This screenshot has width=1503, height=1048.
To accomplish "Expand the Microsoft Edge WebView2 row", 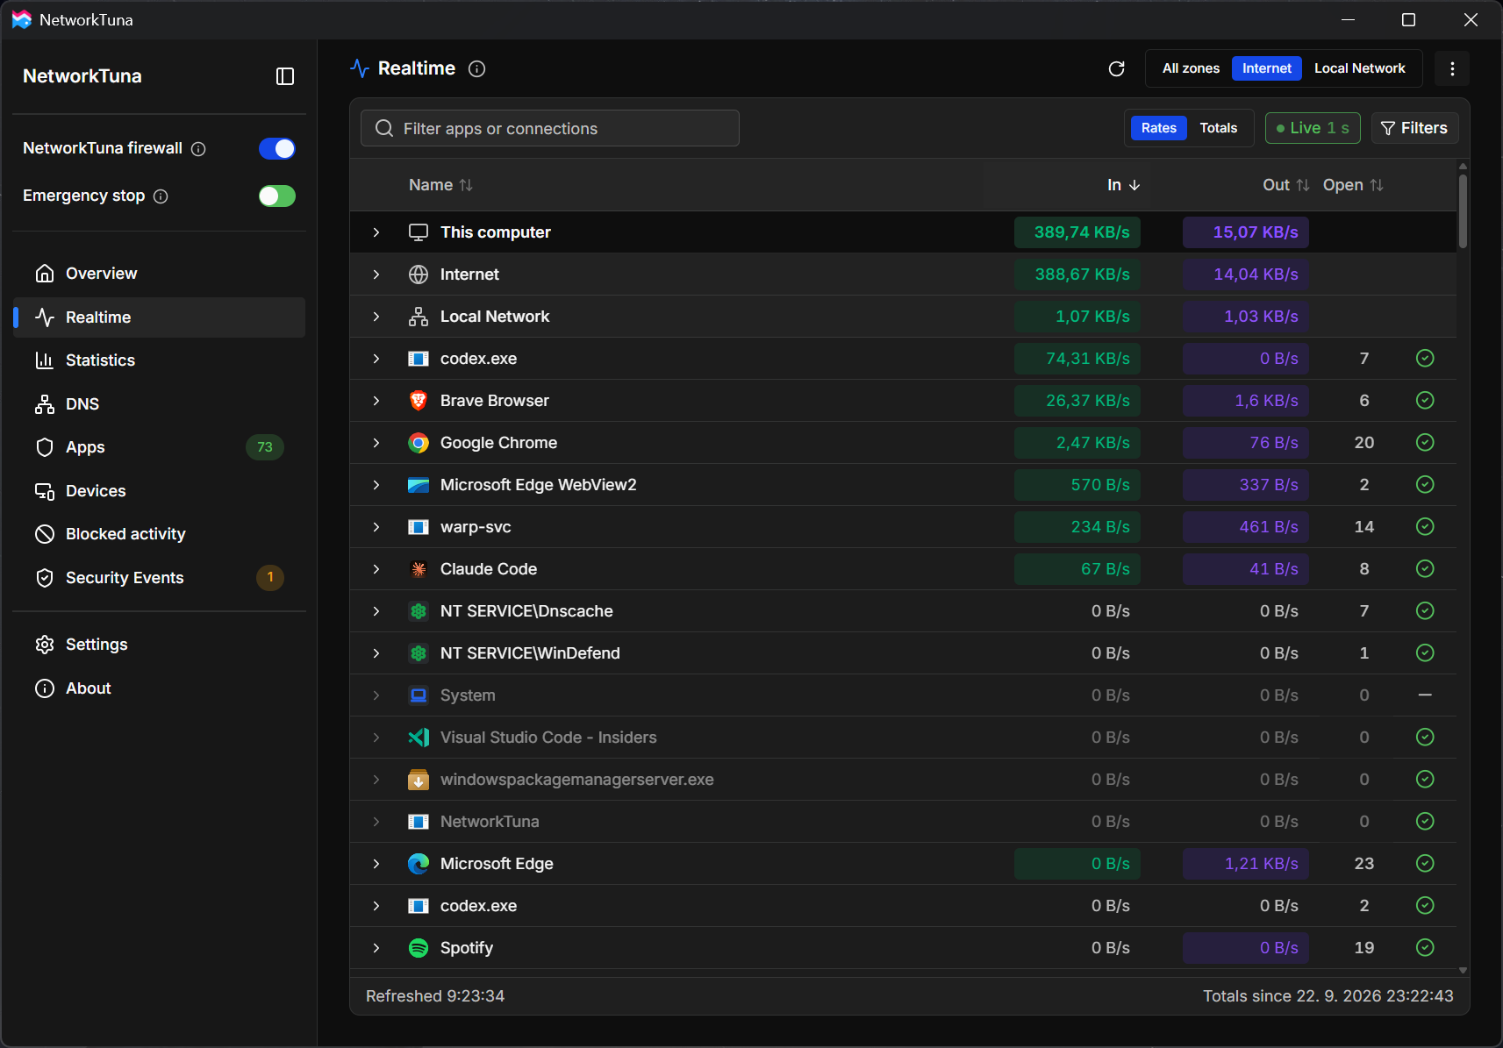I will (376, 485).
